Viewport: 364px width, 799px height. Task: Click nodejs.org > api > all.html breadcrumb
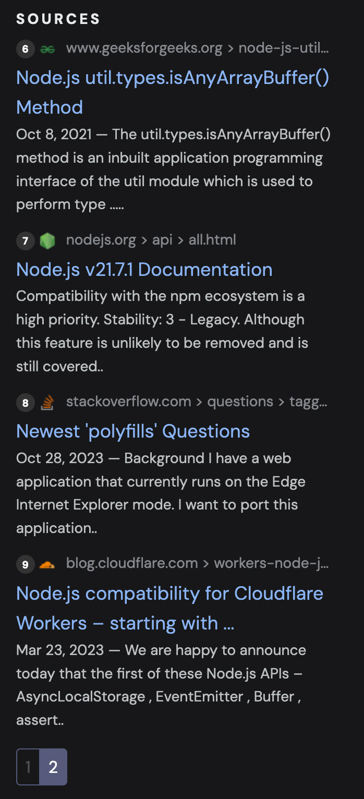(x=151, y=240)
